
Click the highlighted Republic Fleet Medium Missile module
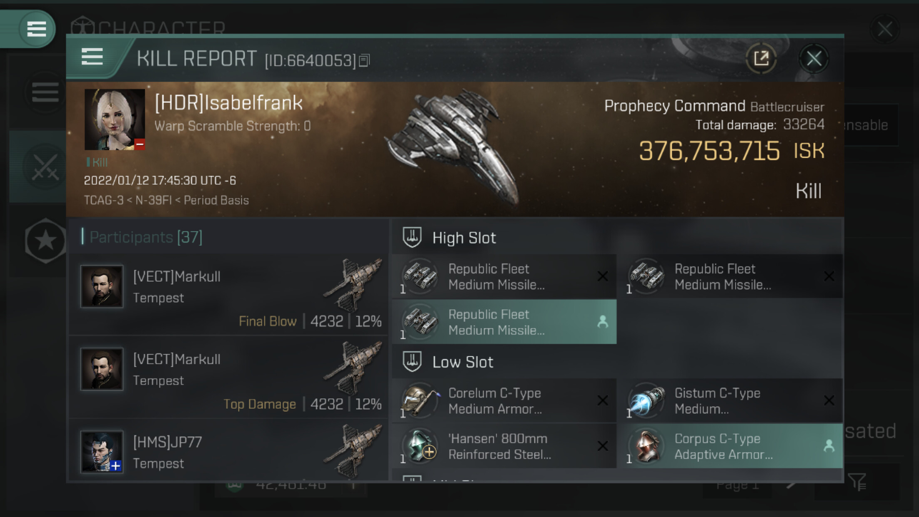point(504,322)
